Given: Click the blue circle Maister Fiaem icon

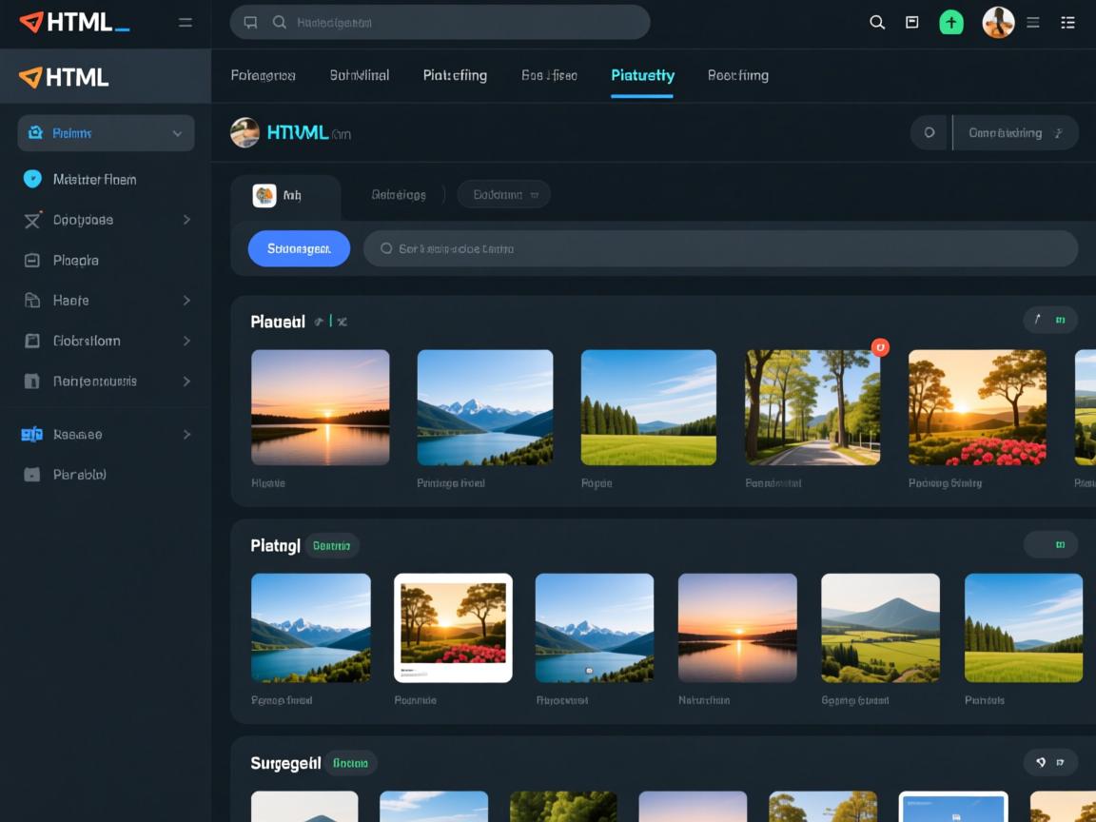Looking at the screenshot, I should coord(32,179).
